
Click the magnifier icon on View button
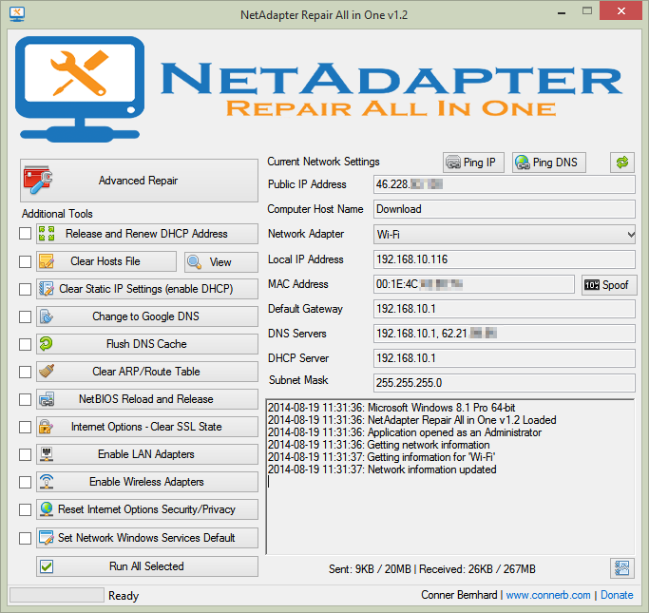(194, 262)
